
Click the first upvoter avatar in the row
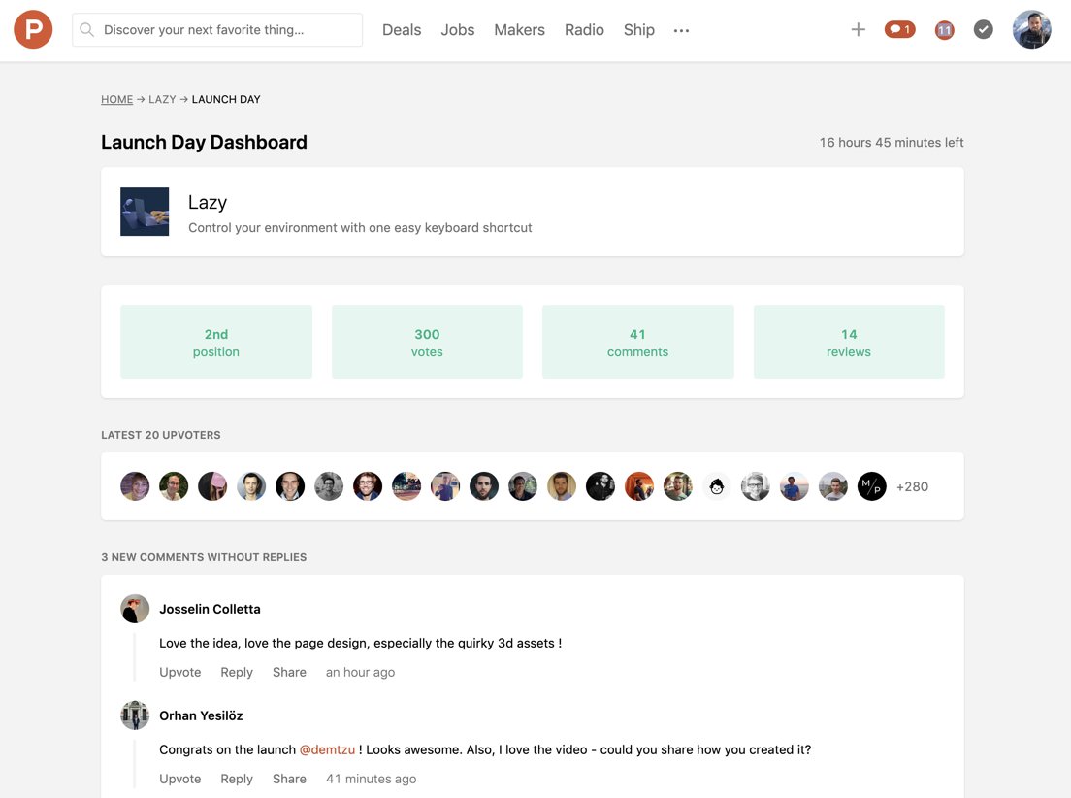click(x=135, y=486)
